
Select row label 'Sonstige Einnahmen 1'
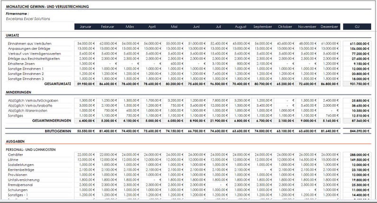pos(26,69)
